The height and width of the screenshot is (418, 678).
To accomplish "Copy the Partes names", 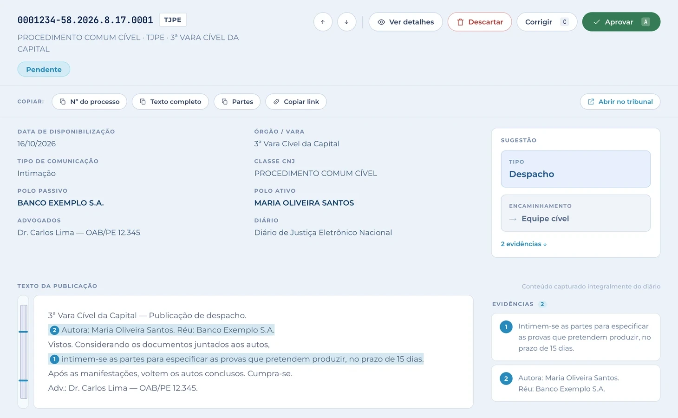I will pos(237,102).
